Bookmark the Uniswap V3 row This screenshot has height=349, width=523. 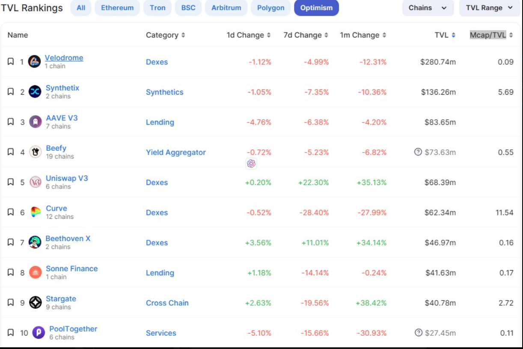tap(11, 182)
